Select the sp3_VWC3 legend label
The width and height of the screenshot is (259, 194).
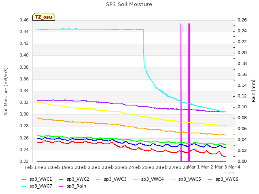(x=115, y=179)
